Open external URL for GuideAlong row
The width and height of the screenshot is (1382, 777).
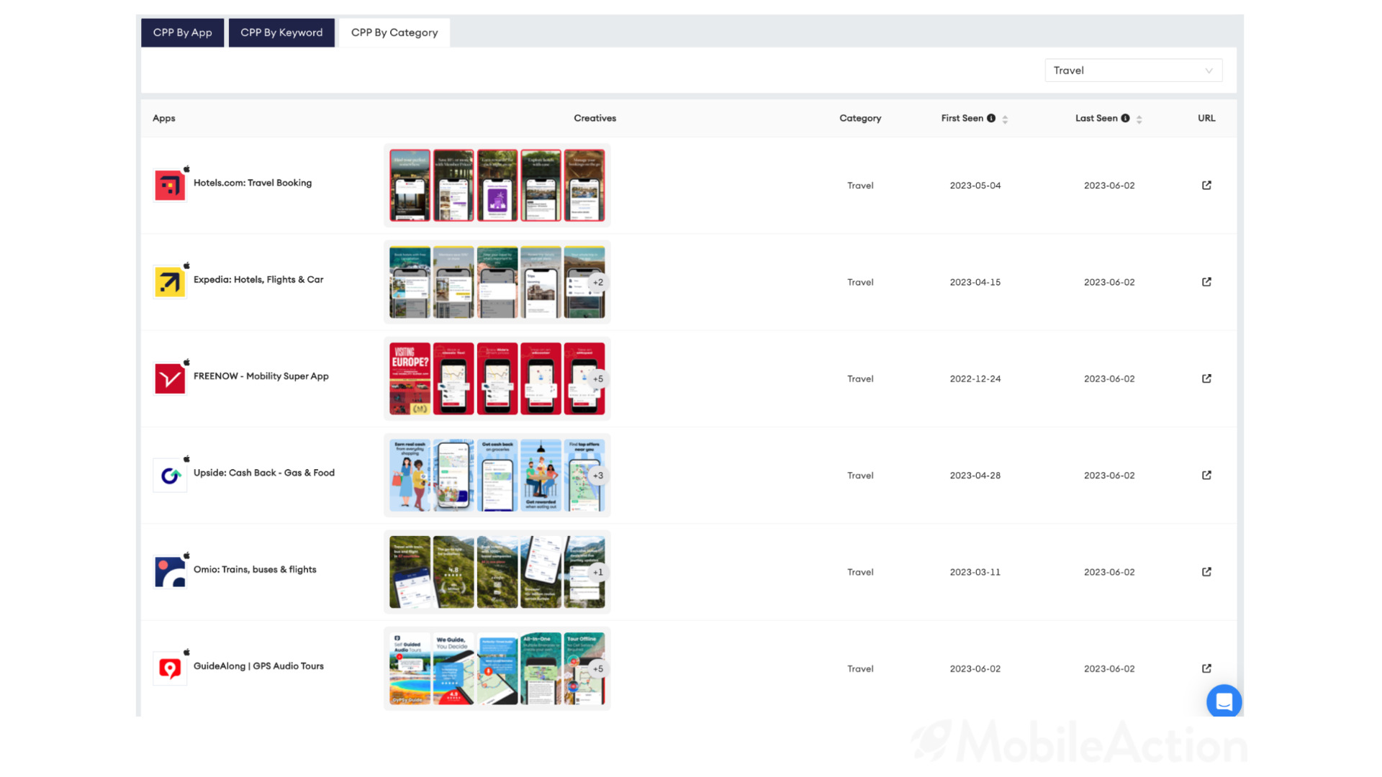1206,668
